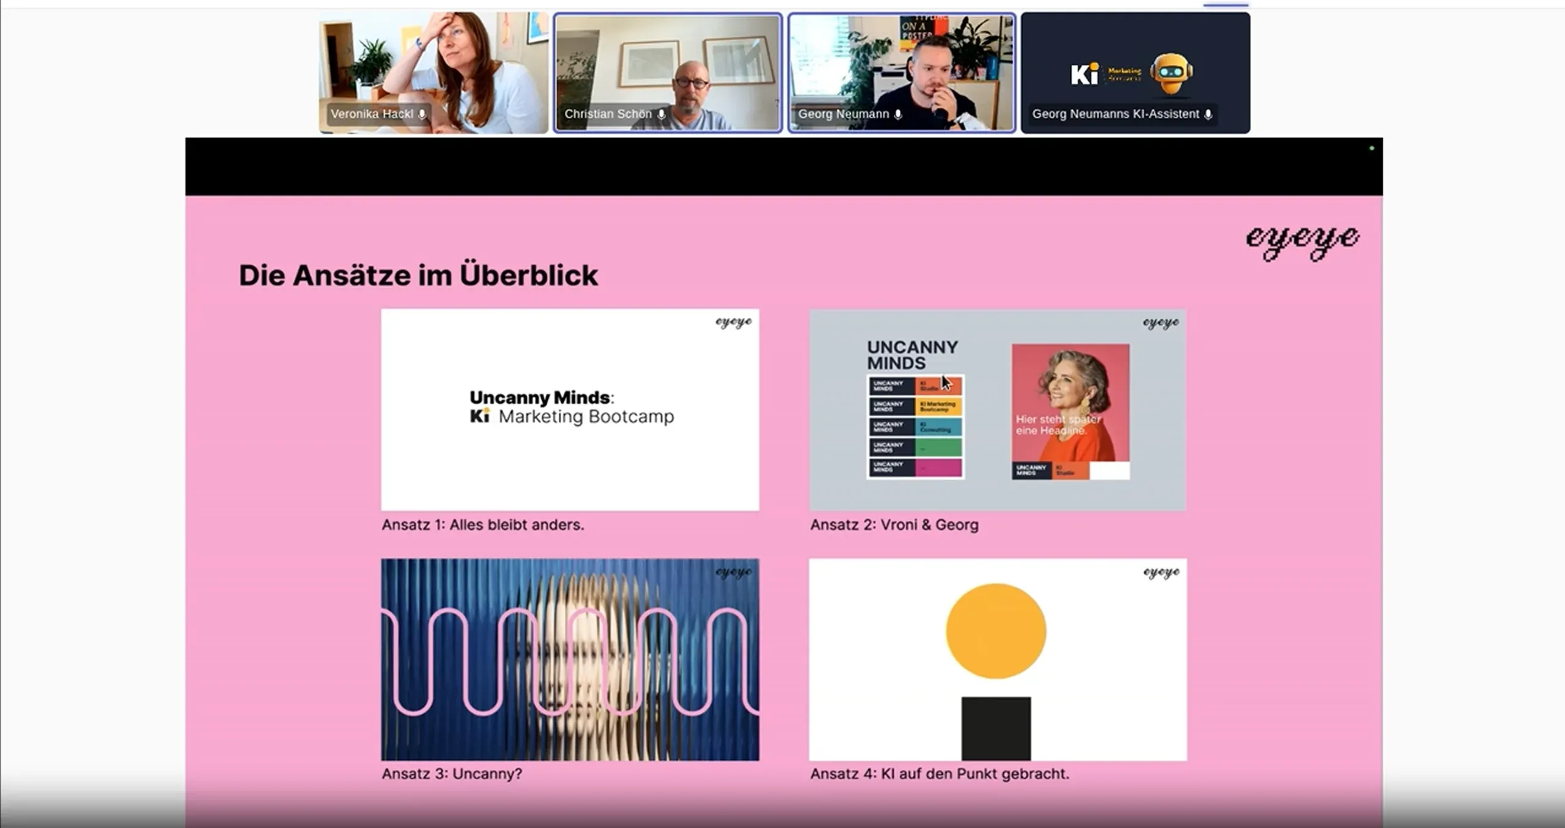The width and height of the screenshot is (1565, 828).
Task: Click small eyeye logo in Ansatz 4 thumbnail
Action: [1161, 572]
